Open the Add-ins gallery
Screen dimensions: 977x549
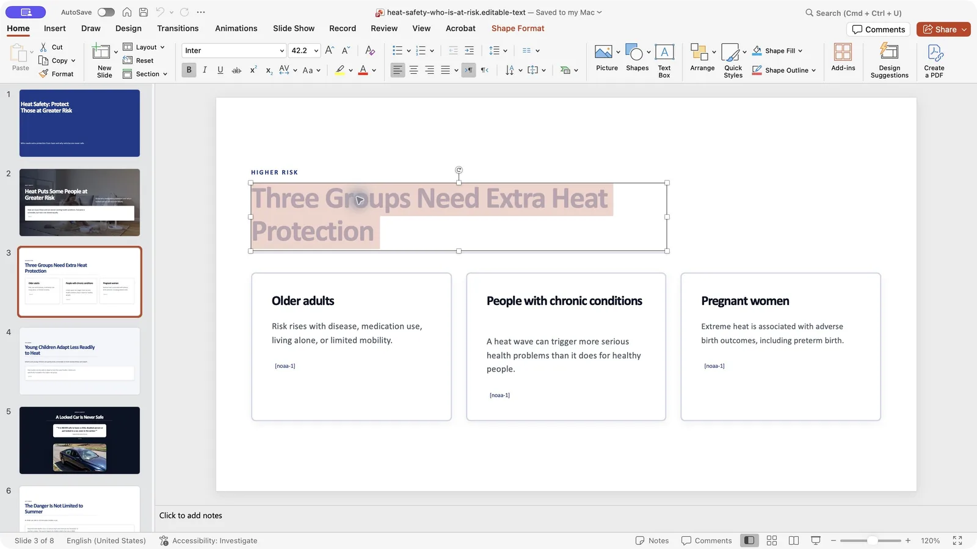tap(843, 57)
